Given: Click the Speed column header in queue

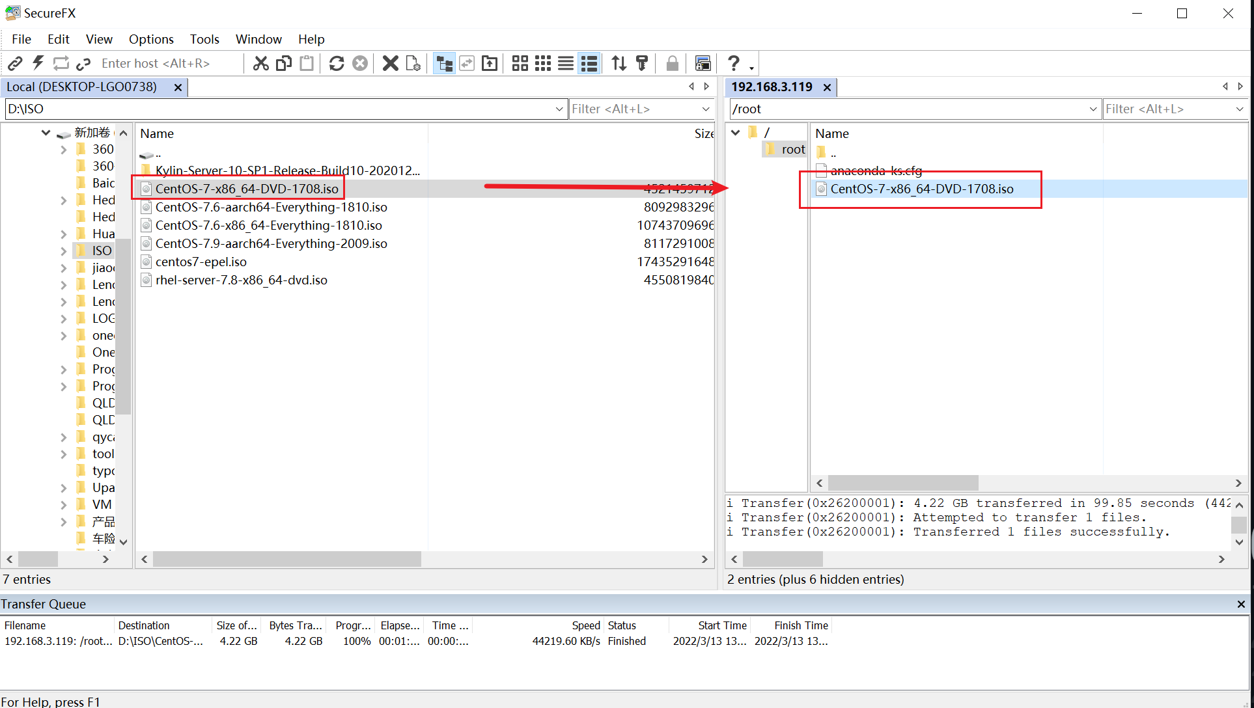Looking at the screenshot, I should pos(538,625).
